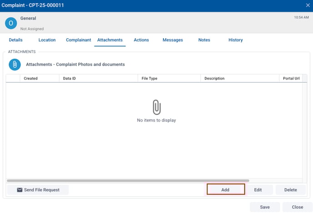The image size is (313, 213).
Task: Go to the Complainant tab
Action: pos(78,40)
